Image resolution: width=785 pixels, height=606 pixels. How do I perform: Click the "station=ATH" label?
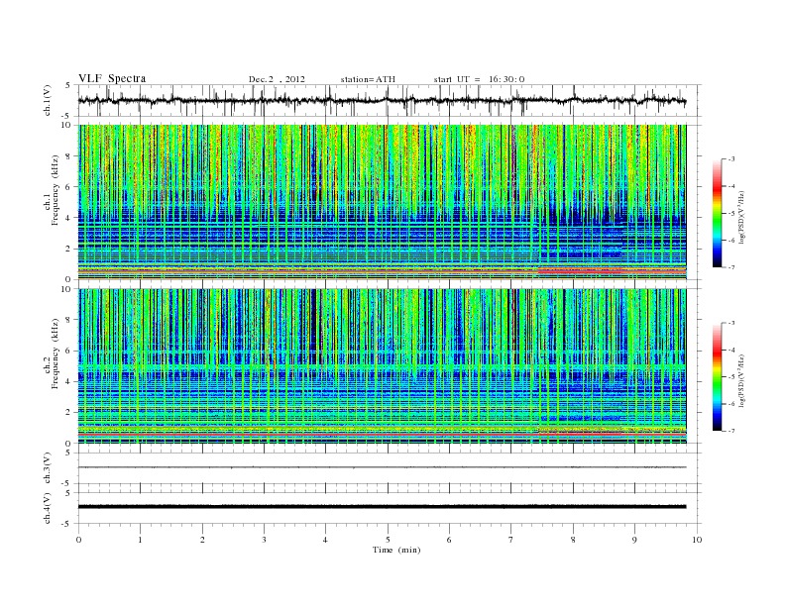tap(368, 79)
